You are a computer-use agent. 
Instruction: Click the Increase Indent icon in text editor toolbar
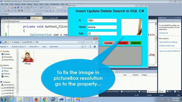pyautogui.click(x=22, y=11)
